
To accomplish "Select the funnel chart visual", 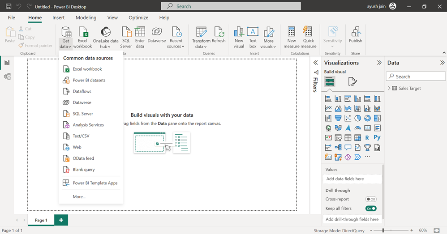I will (338, 118).
